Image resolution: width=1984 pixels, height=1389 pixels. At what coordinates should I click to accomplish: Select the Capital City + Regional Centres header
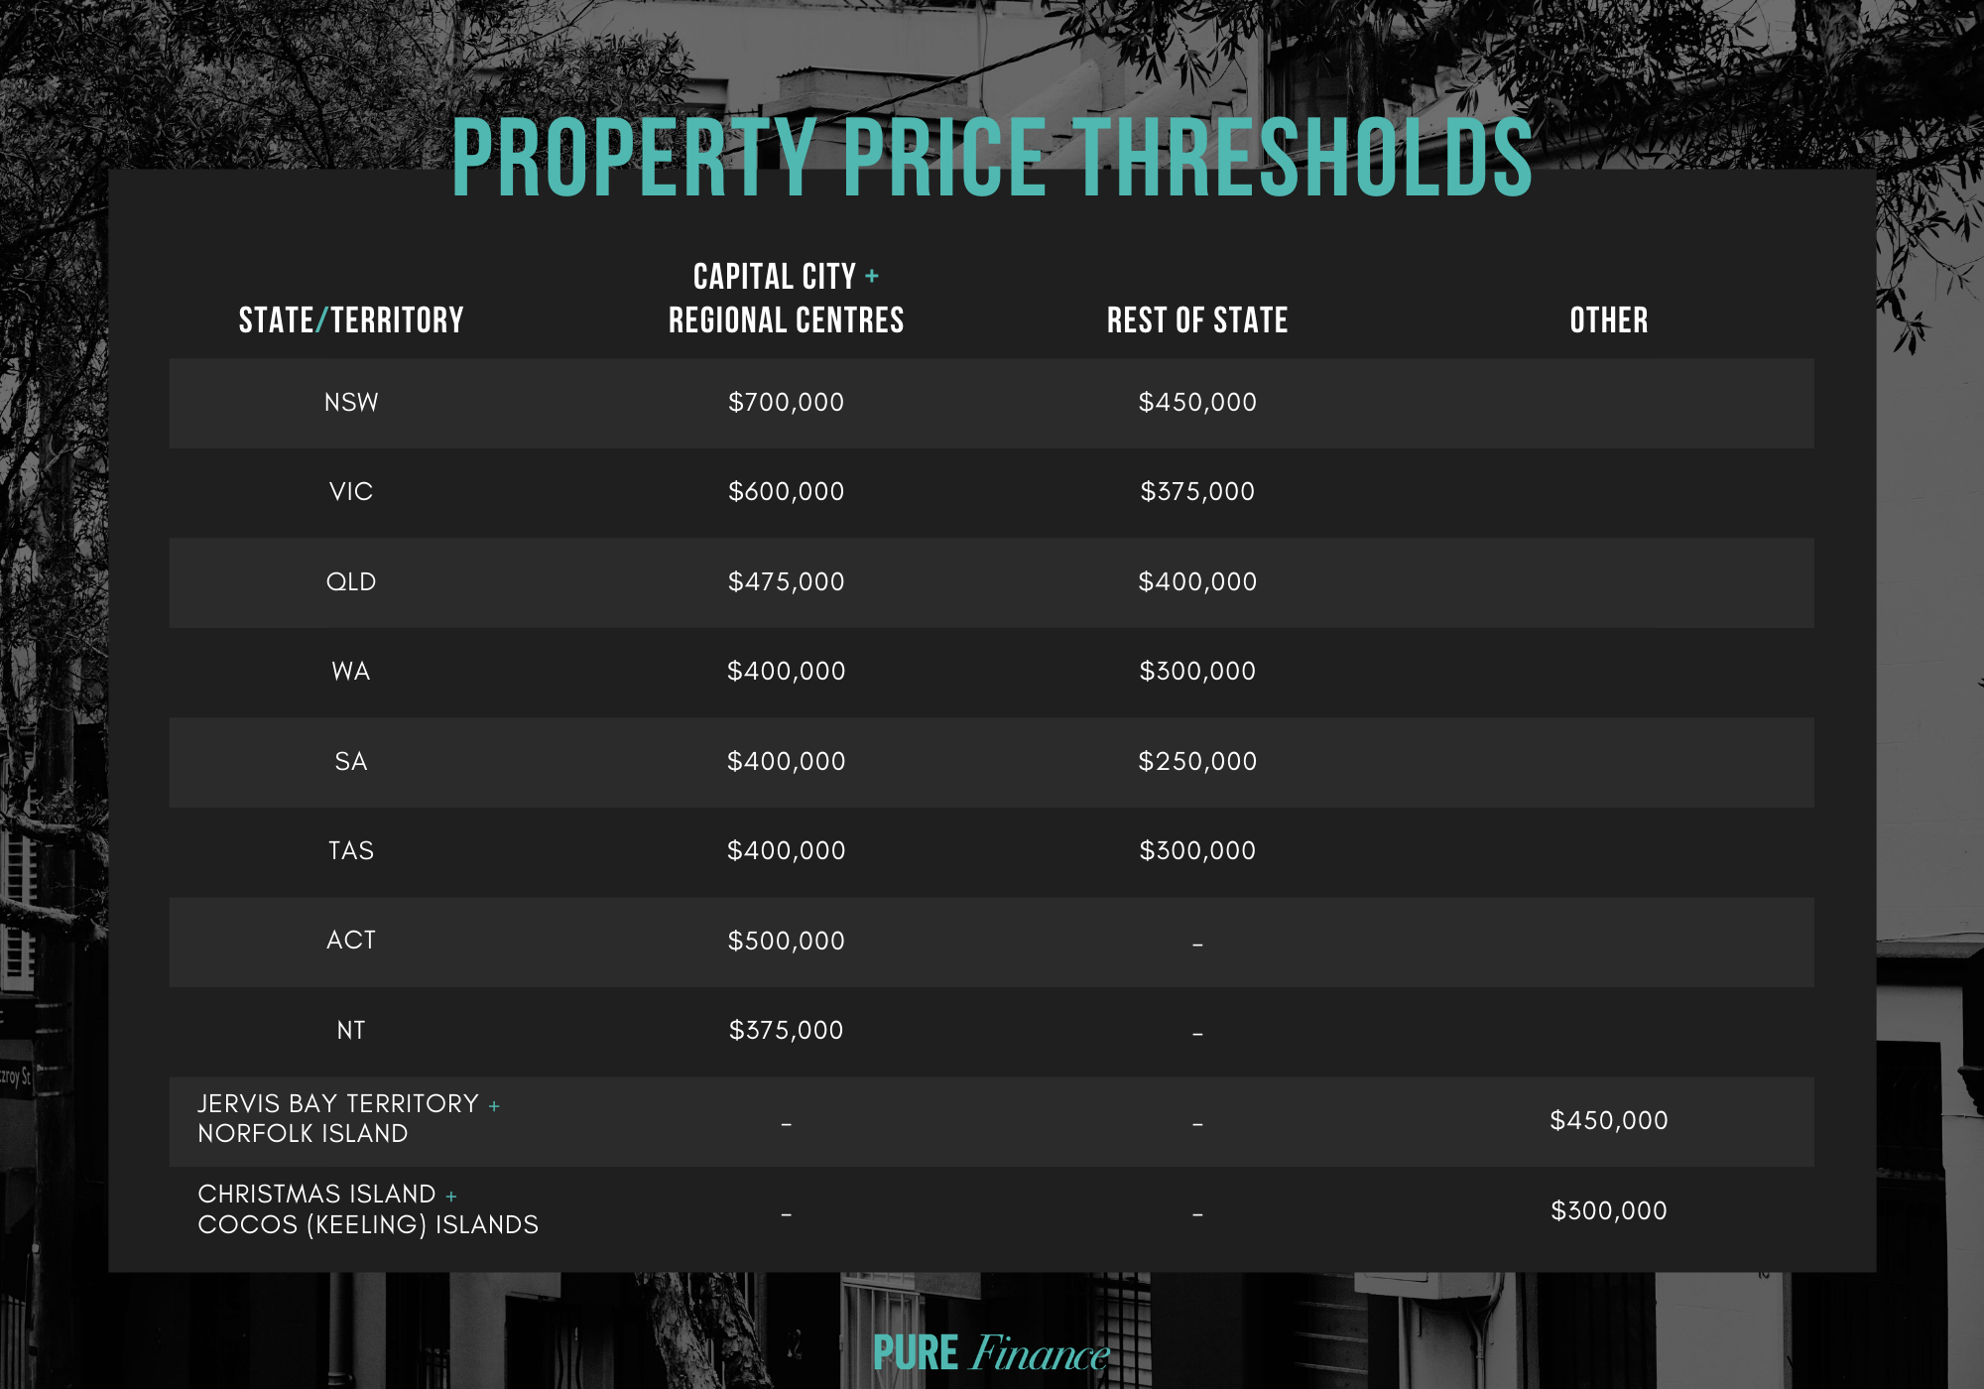click(786, 299)
